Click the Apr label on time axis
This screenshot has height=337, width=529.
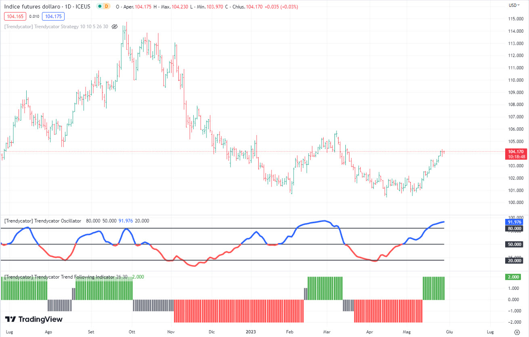[x=370, y=332]
